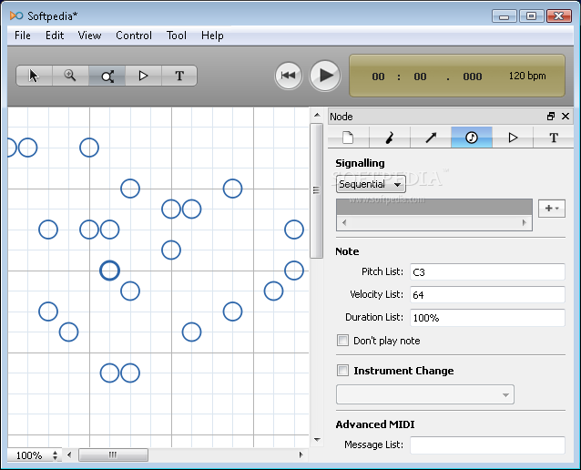The image size is (581, 470).
Task: Click the Softpedia app icon in title bar
Action: [16, 15]
